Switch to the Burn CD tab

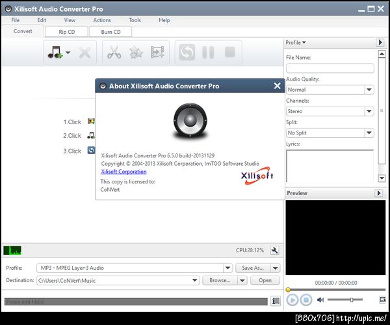pos(110,32)
